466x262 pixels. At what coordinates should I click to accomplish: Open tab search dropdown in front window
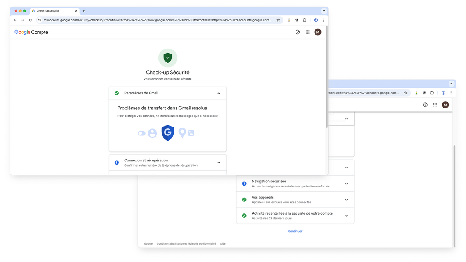click(324, 11)
